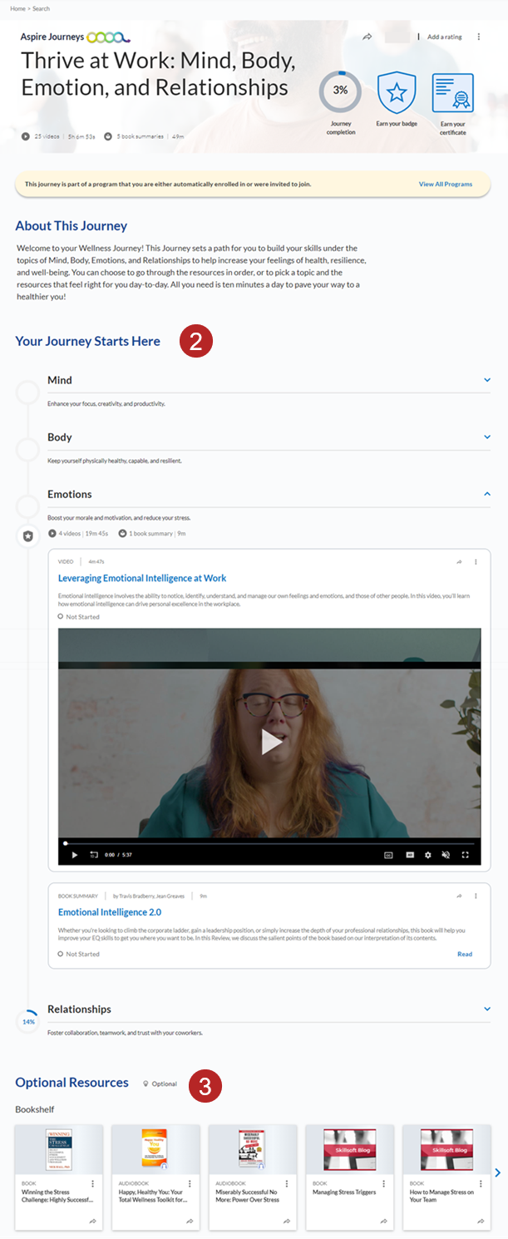Click the Earn your certificate icon
Image resolution: width=508 pixels, height=1239 pixels.
click(x=452, y=93)
